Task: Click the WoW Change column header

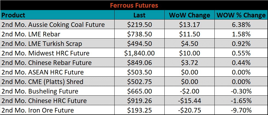Action: pyautogui.click(x=190, y=15)
